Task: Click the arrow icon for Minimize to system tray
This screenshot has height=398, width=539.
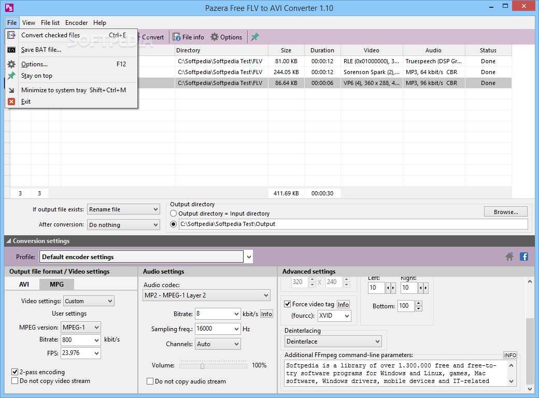Action: tap(11, 90)
